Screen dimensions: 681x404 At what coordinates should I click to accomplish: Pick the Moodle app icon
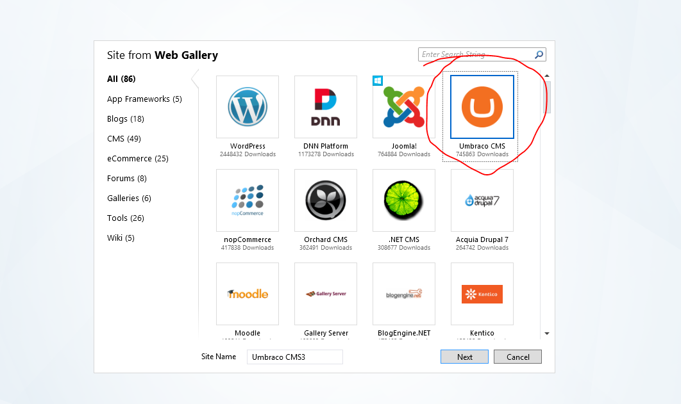pos(248,294)
